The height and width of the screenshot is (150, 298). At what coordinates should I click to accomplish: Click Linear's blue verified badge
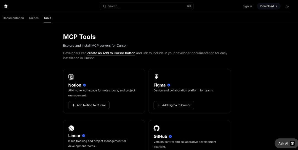pyautogui.click(x=84, y=136)
